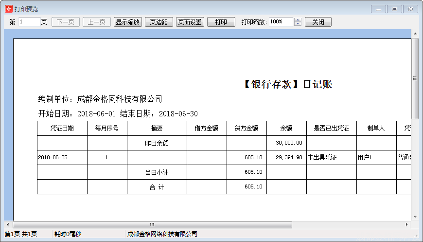423x242 pixels.
Task: Open 页面设置 page setup
Action: click(190, 22)
